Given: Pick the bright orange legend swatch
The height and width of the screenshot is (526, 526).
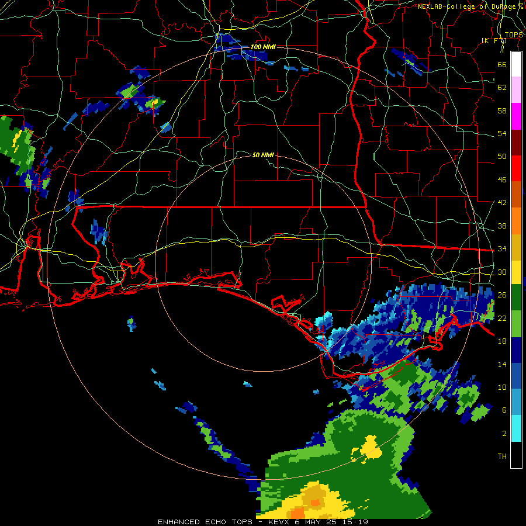Looking at the screenshot, I should point(516,221).
